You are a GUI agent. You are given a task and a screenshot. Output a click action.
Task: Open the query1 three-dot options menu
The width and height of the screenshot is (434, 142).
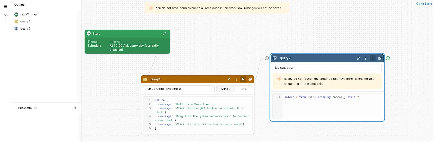click(236, 79)
